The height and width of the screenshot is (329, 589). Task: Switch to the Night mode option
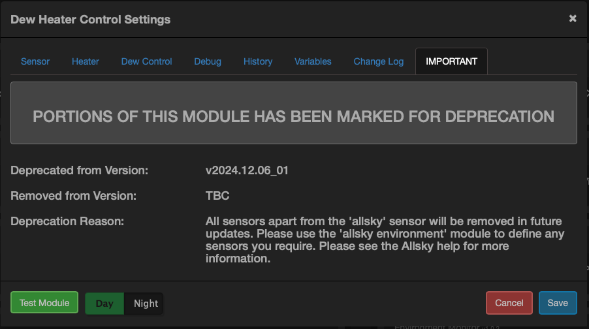coord(146,303)
